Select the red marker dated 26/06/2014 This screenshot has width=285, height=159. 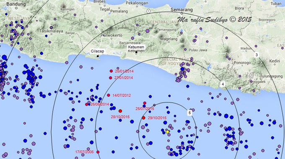point(86,104)
